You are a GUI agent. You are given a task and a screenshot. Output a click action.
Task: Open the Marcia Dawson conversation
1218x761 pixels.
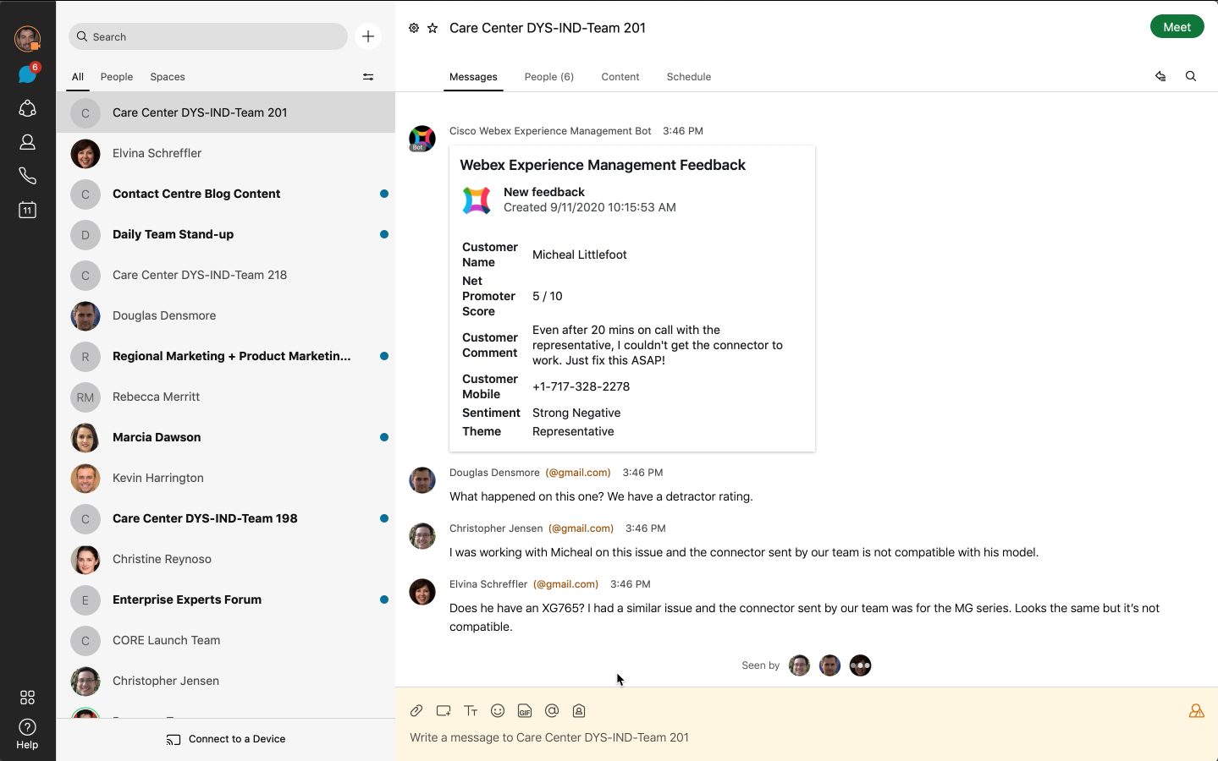pos(226,437)
